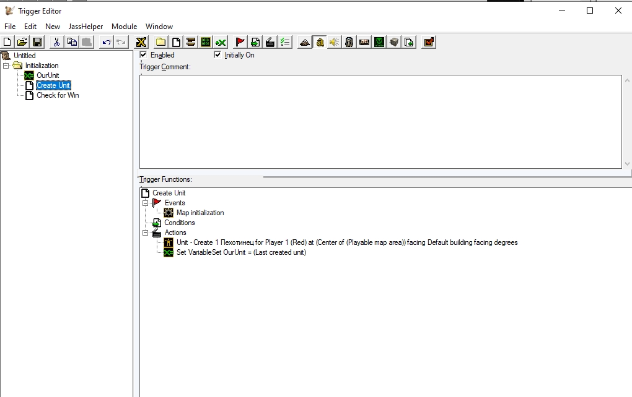This screenshot has width=632, height=397.
Task: Open the Terrain Editor from the toolbar
Action: [x=305, y=42]
